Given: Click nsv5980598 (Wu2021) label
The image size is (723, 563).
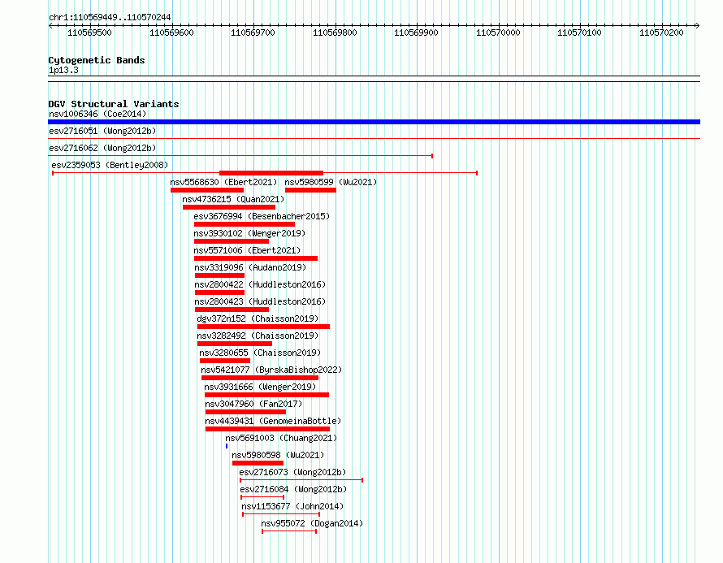Looking at the screenshot, I should coord(278,455).
